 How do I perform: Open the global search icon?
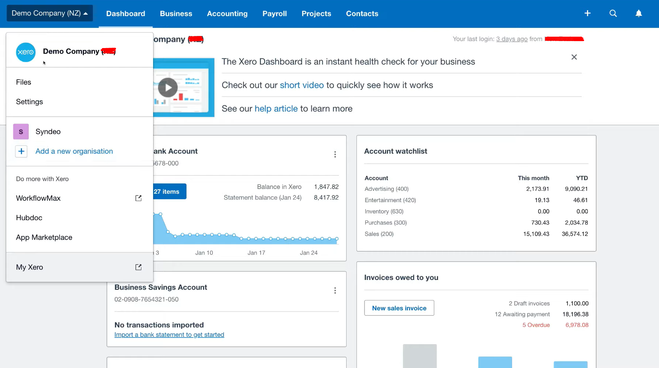tap(613, 13)
